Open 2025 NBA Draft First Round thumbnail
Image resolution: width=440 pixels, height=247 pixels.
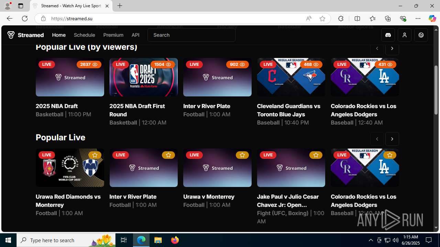tap(144, 77)
